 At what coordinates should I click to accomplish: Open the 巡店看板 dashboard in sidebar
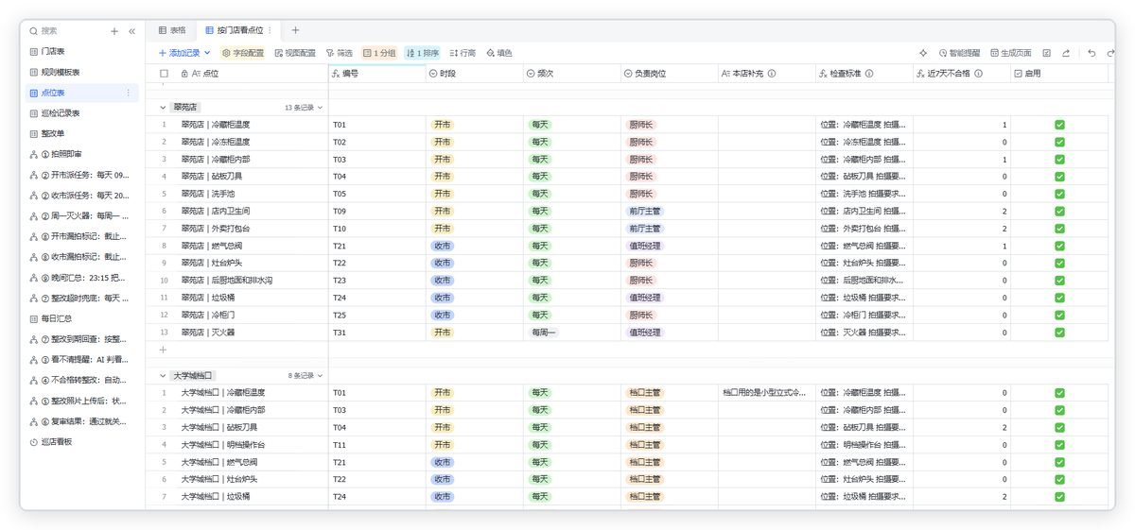pos(82,442)
